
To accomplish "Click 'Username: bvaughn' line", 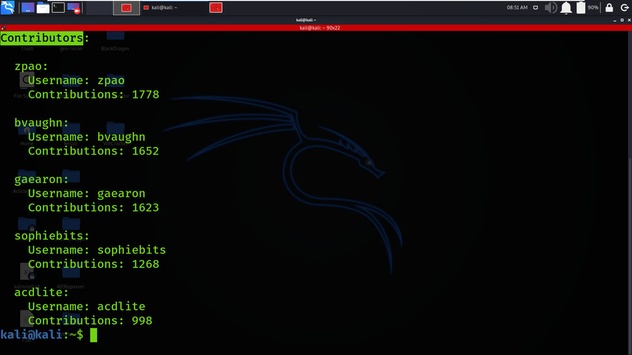I will tap(87, 137).
